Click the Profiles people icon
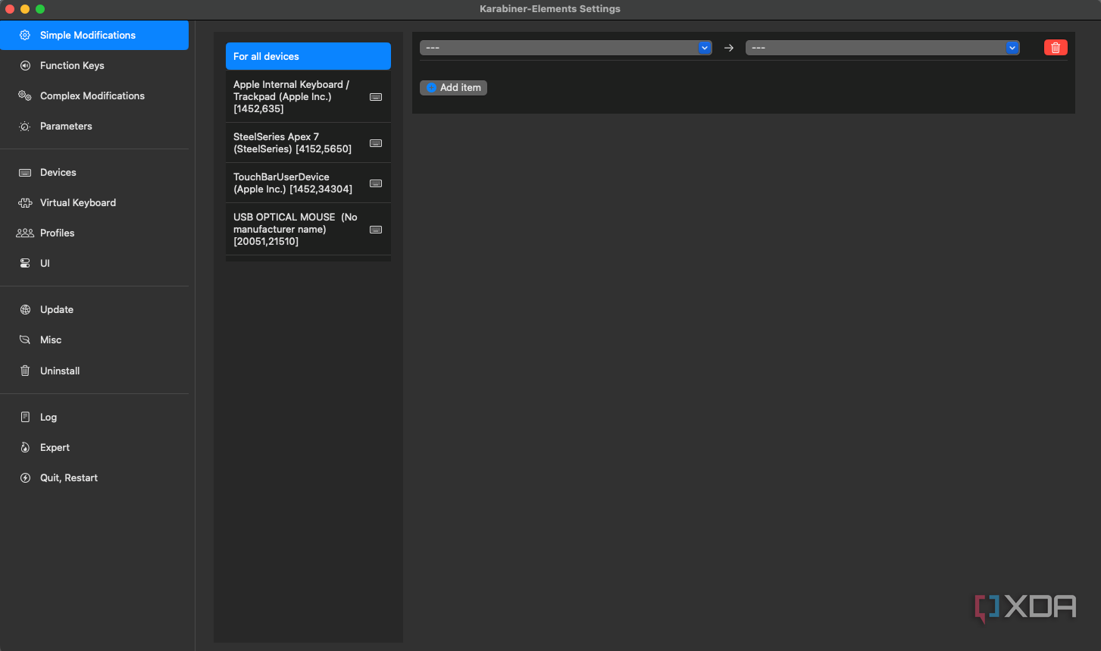Image resolution: width=1101 pixels, height=651 pixels. click(25, 233)
